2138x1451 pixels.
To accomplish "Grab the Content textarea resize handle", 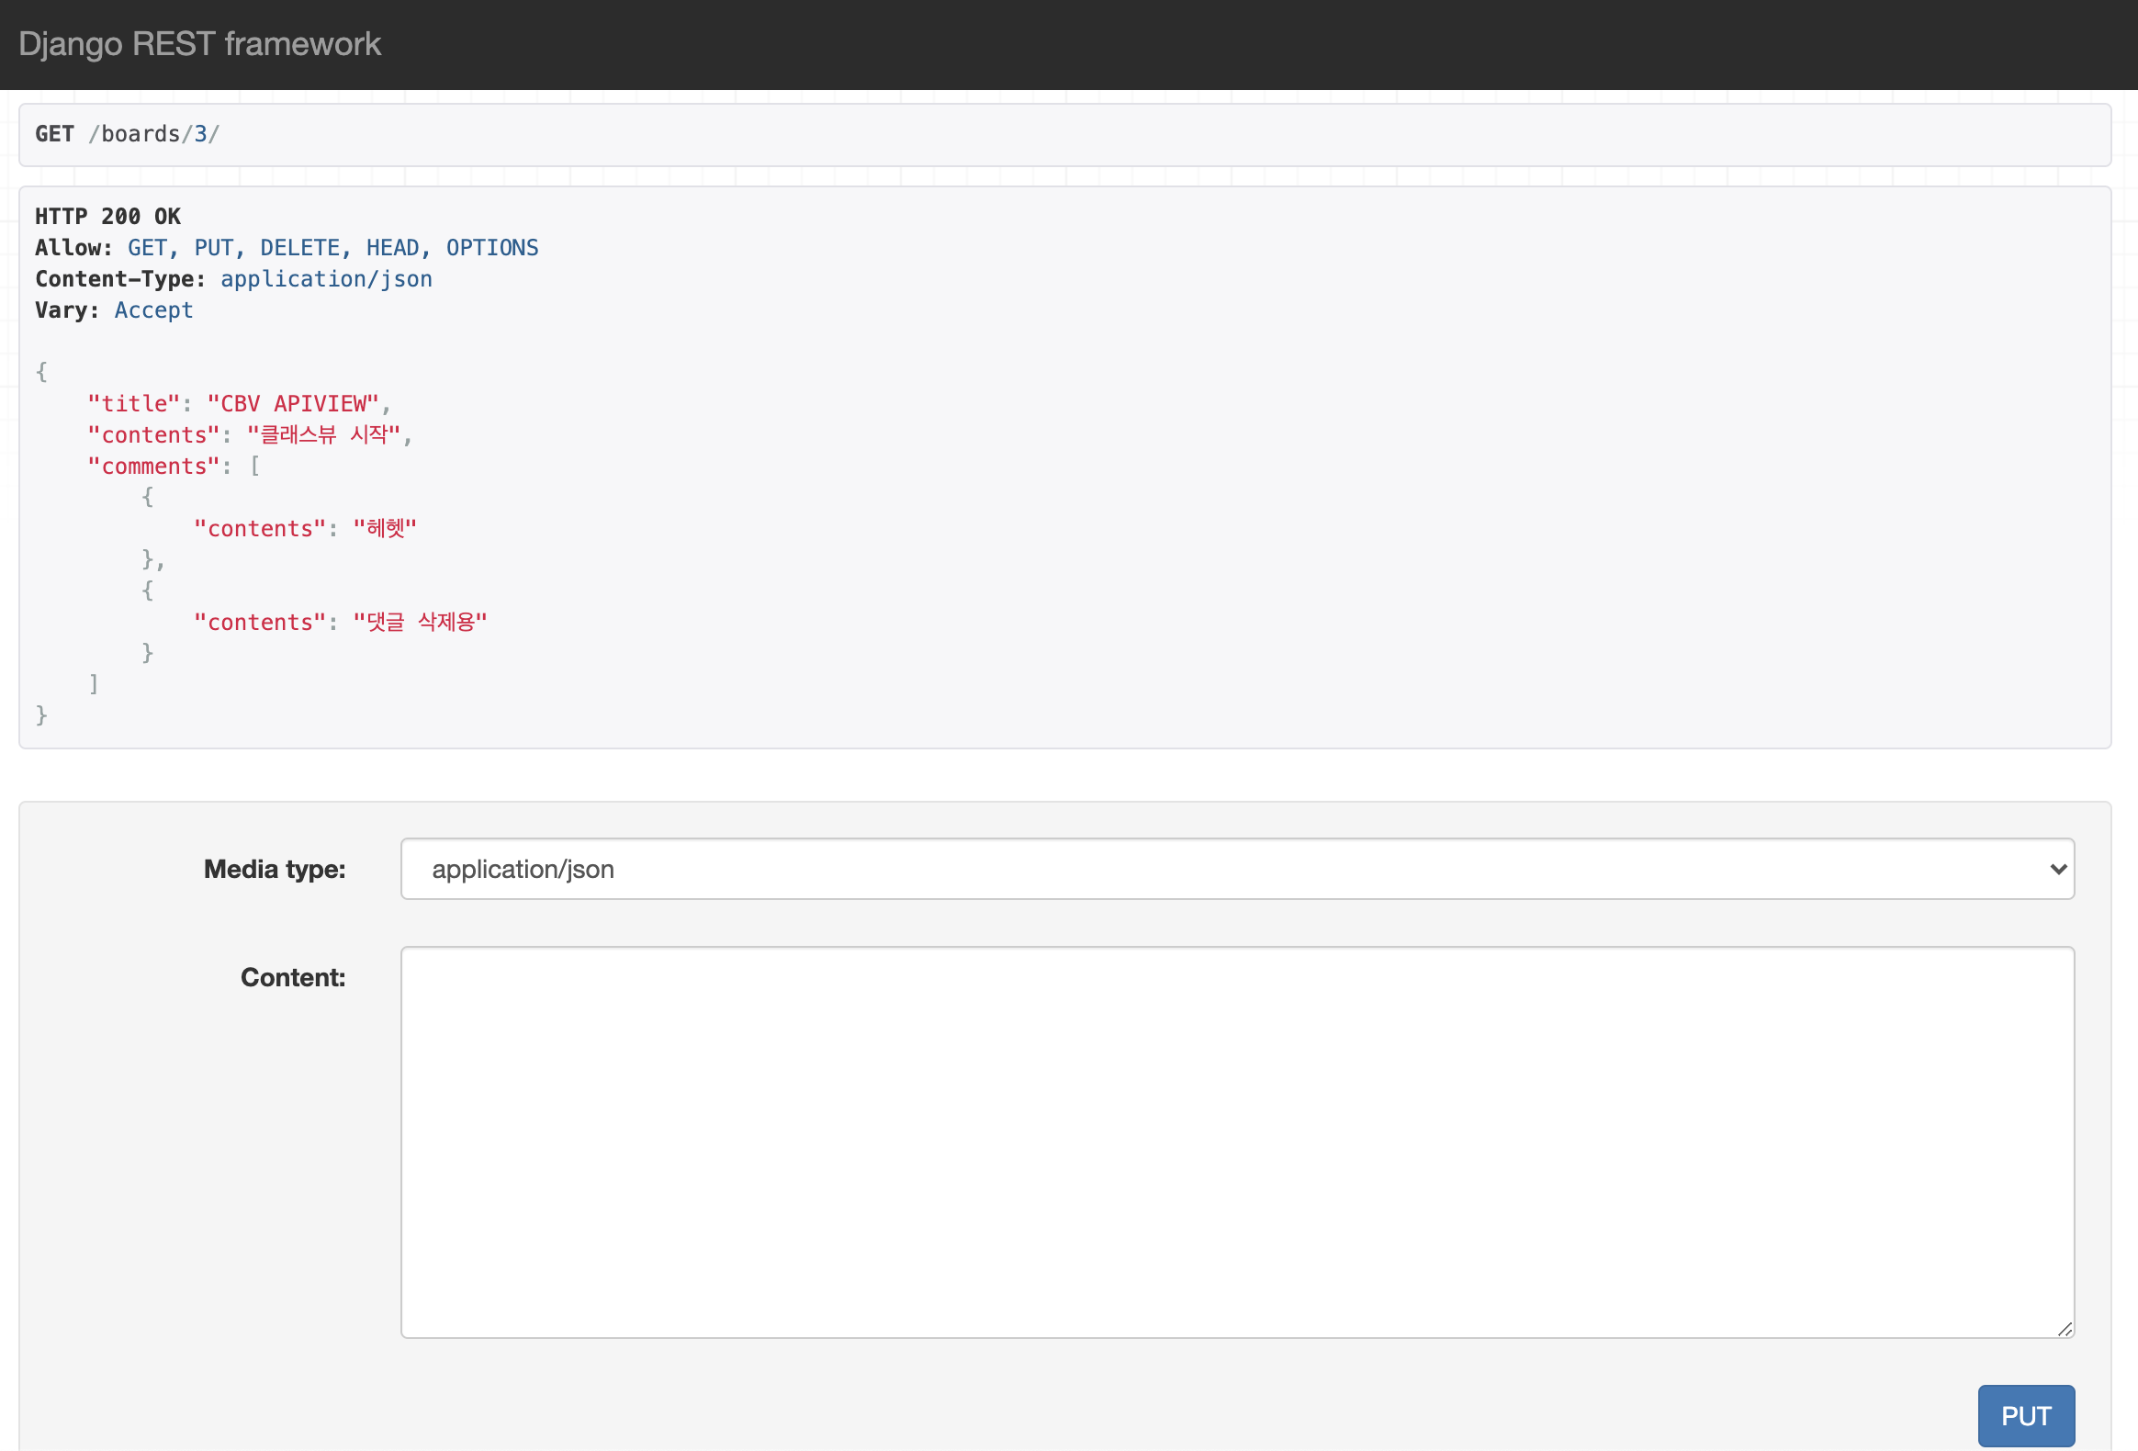I will tap(2065, 1329).
